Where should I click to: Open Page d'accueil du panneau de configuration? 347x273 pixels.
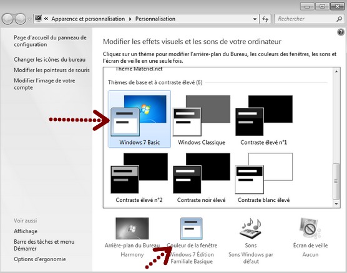[50, 41]
